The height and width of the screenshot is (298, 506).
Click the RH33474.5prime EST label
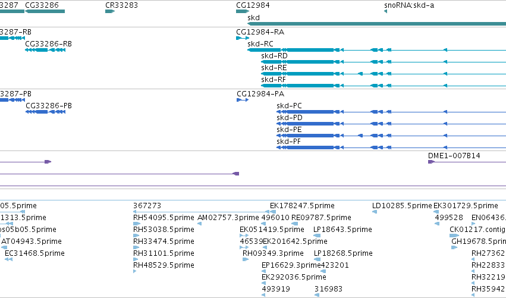pos(164,241)
